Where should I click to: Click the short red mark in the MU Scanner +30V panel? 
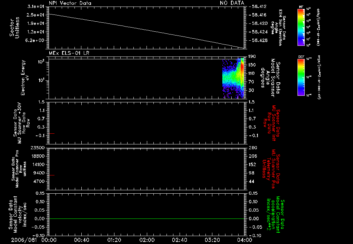pyautogui.click(x=52, y=134)
